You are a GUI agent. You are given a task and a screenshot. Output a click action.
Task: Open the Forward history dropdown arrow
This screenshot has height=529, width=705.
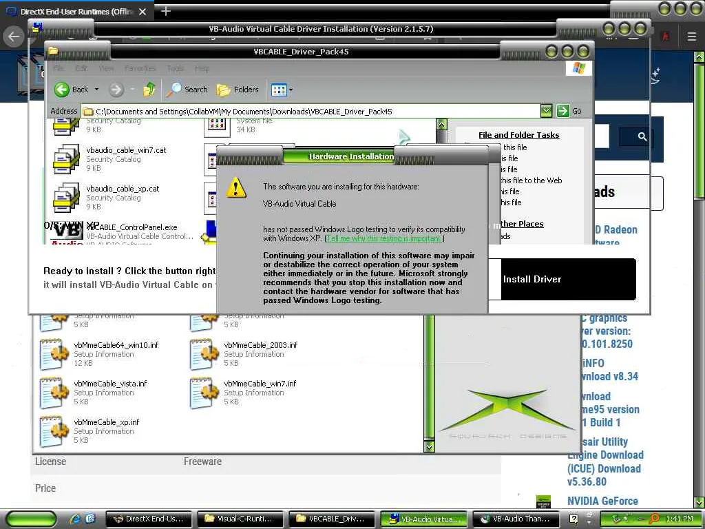point(132,90)
